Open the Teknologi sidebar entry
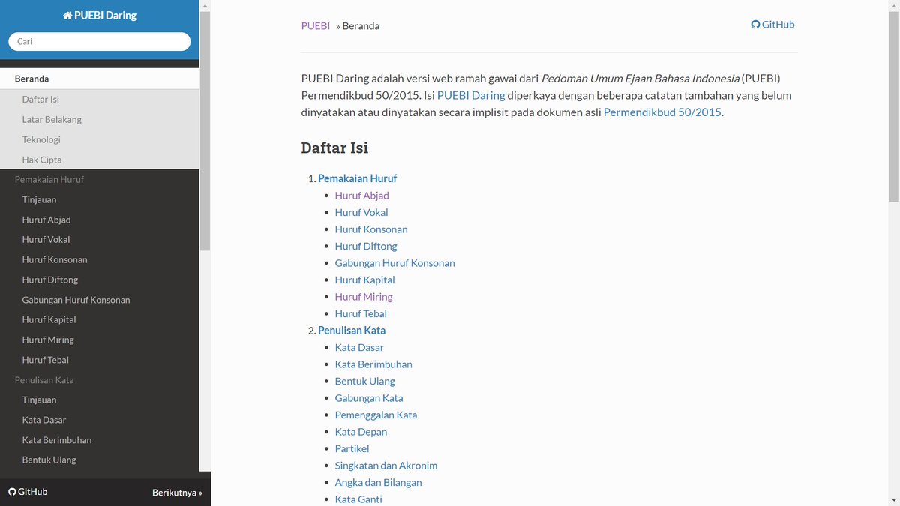The image size is (900, 506). (40, 139)
